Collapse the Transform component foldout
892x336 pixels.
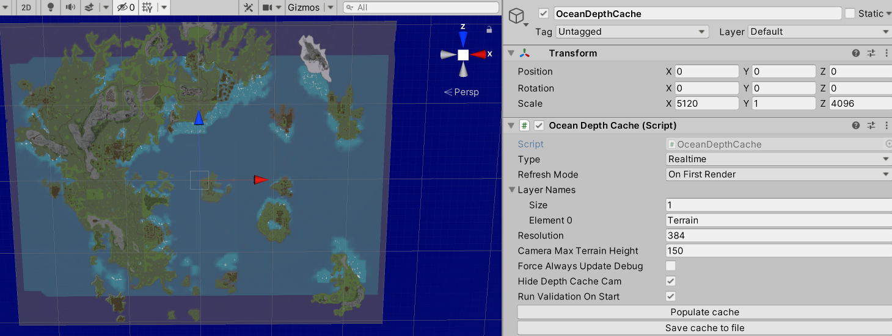511,53
